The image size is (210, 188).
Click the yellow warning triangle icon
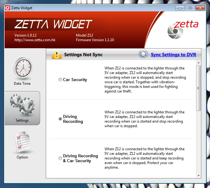[x=57, y=54]
